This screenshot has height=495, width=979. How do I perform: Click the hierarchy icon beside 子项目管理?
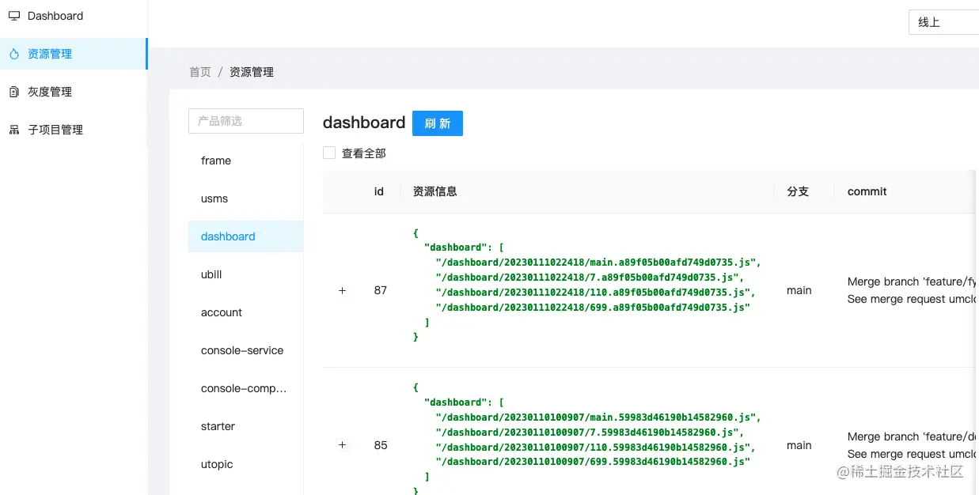point(14,130)
